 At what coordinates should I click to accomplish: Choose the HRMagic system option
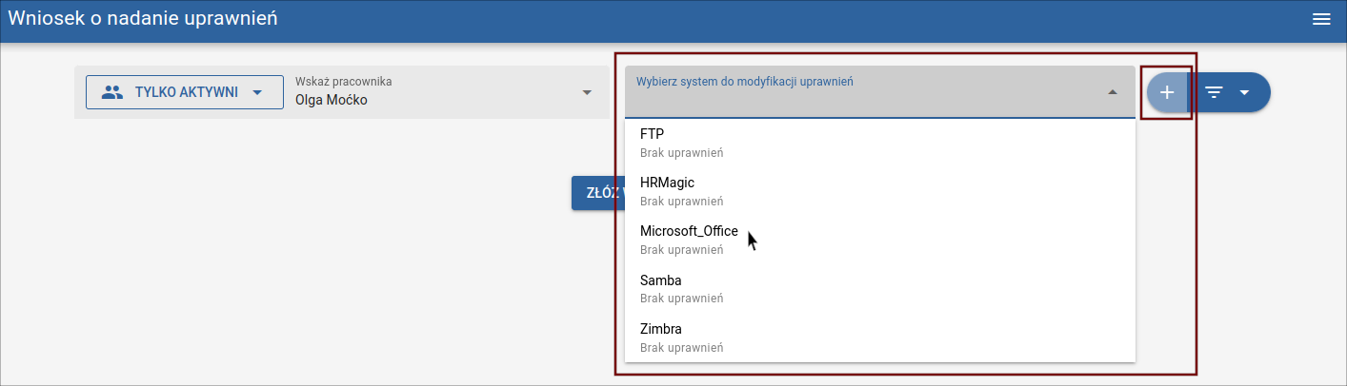[x=667, y=183]
